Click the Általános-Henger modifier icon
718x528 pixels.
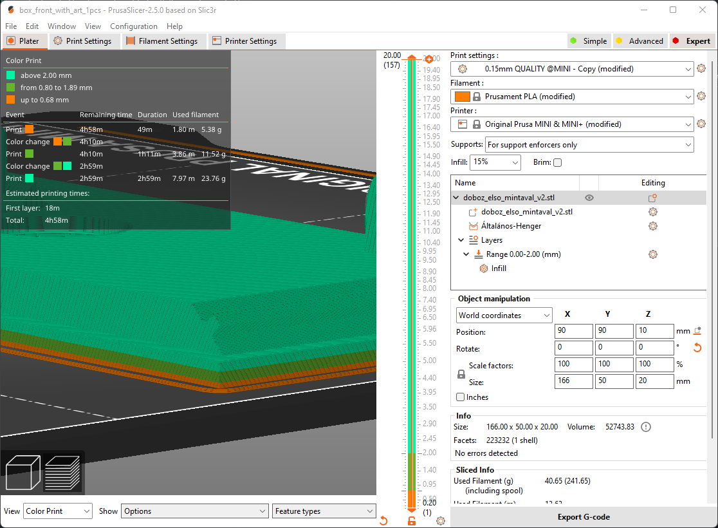(x=474, y=226)
